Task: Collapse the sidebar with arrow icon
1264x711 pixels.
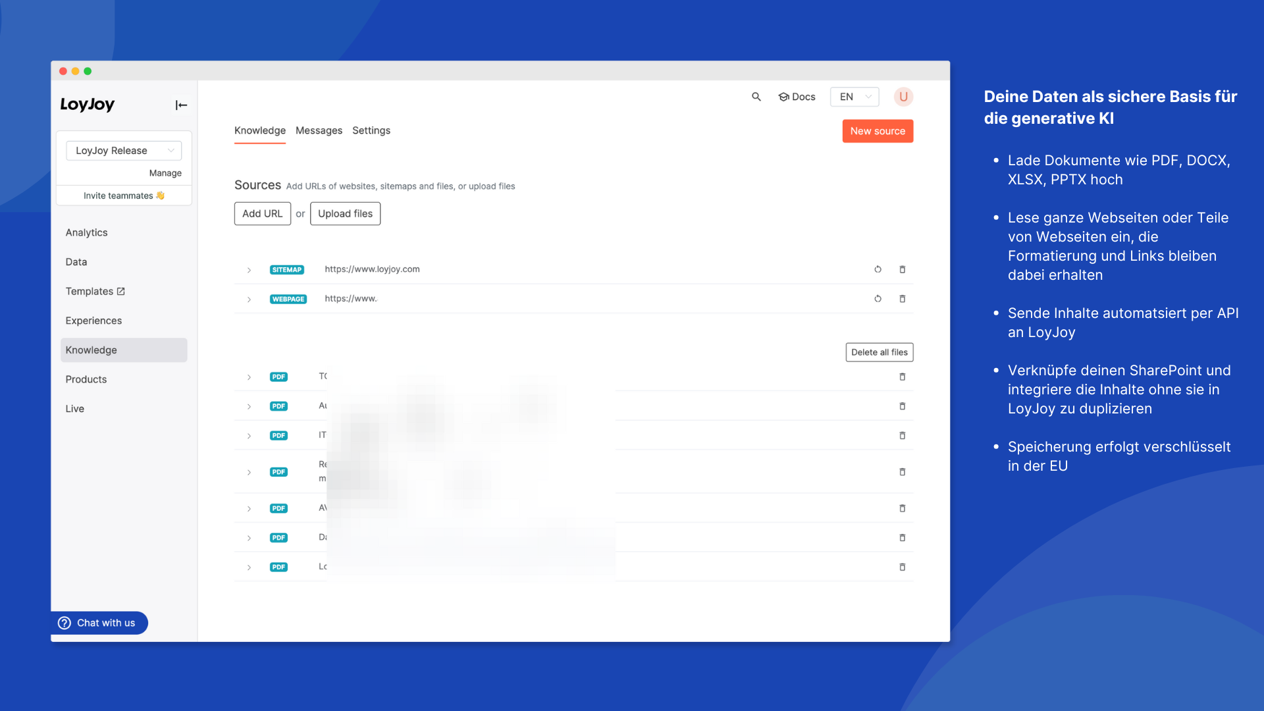Action: [181, 105]
